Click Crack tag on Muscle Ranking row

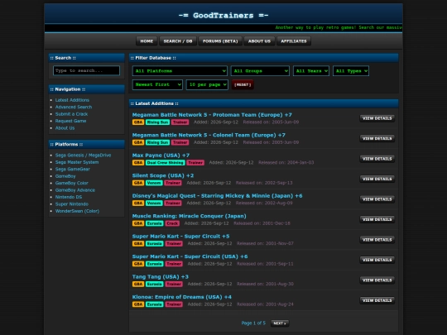click(x=172, y=223)
